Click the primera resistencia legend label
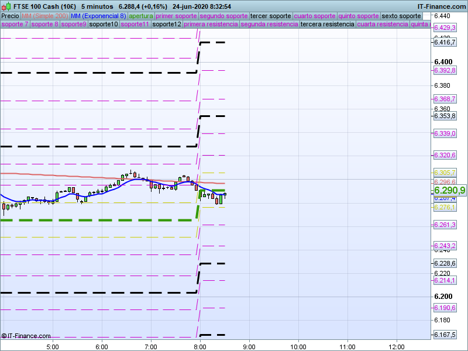Screen dimensions: 468x351 pos(211,25)
